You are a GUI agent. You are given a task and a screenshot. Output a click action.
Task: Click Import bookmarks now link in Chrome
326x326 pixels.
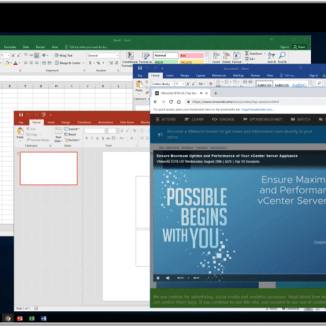pyautogui.click(x=257, y=109)
